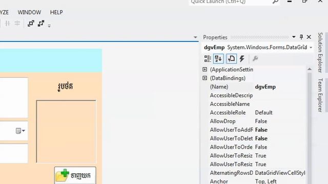328x184 pixels.
Task: Click the Property Pages wrench icon
Action: point(255,59)
